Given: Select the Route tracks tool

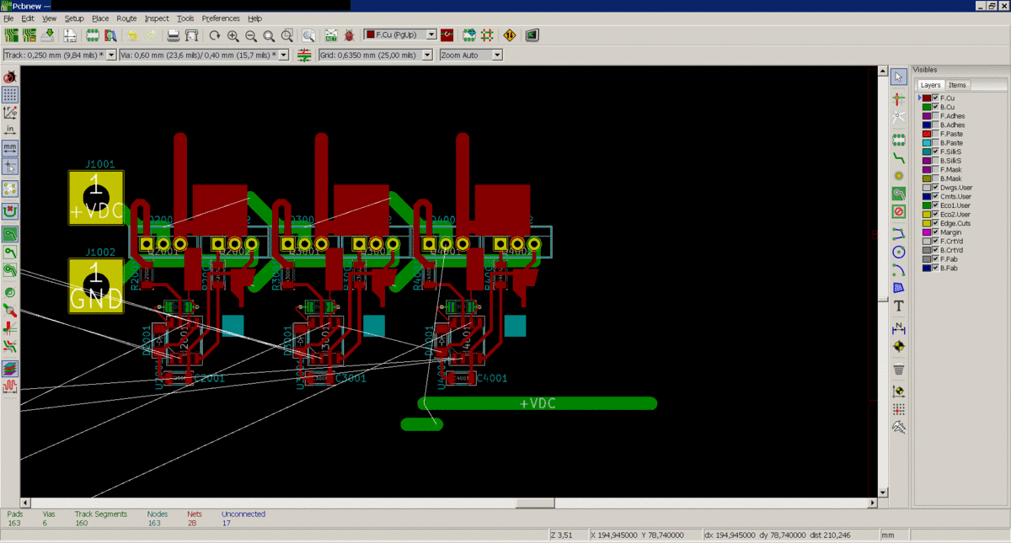Looking at the screenshot, I should [x=899, y=157].
